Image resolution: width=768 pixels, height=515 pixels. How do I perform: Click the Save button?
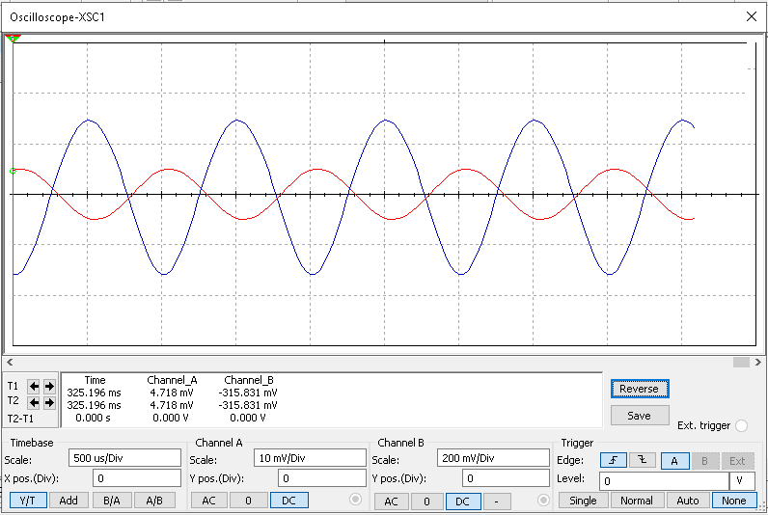click(640, 416)
